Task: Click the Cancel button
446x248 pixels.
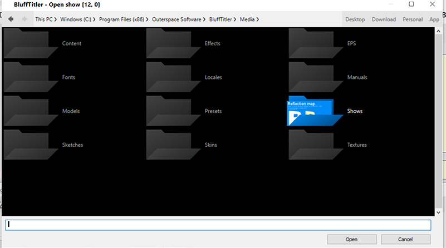Action: point(405,239)
